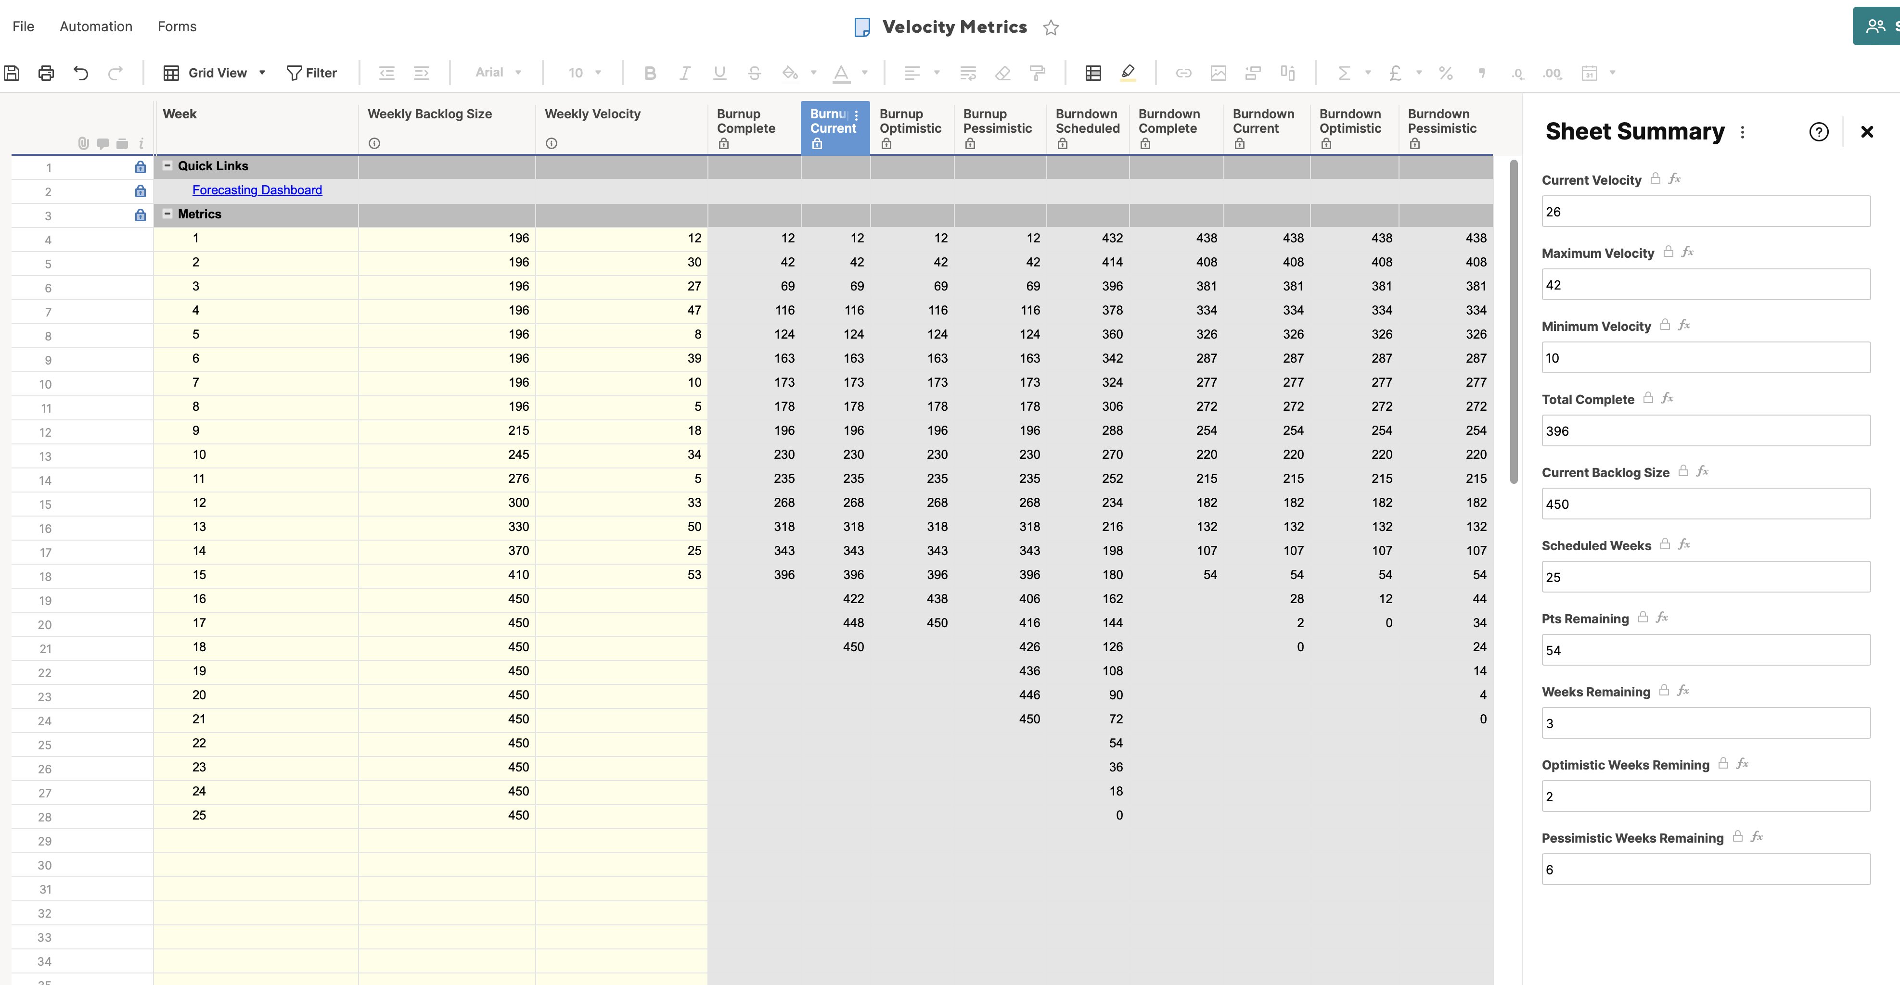1900x985 pixels.
Task: Open the Forms menu
Action: click(177, 26)
